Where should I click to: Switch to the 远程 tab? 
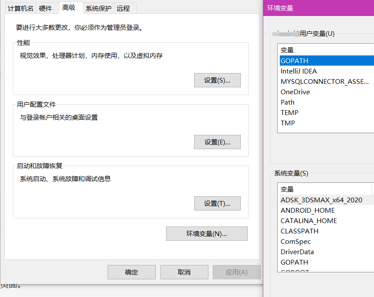pyautogui.click(x=124, y=8)
